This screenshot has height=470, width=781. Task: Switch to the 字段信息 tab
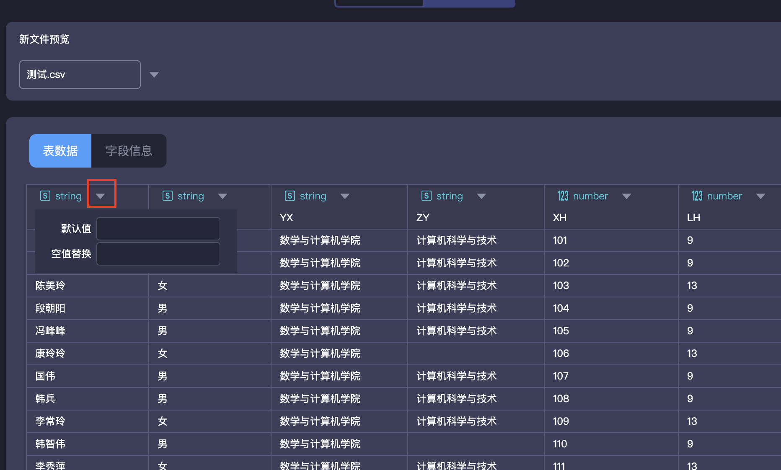point(129,151)
